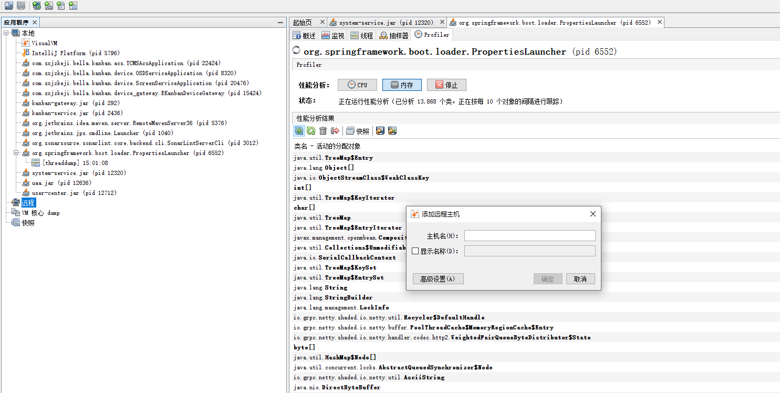Switch to the 抽样器 tab

tap(392, 35)
